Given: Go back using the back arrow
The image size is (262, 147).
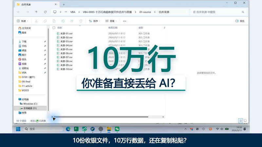Looking at the screenshot, I should [x=19, y=12].
